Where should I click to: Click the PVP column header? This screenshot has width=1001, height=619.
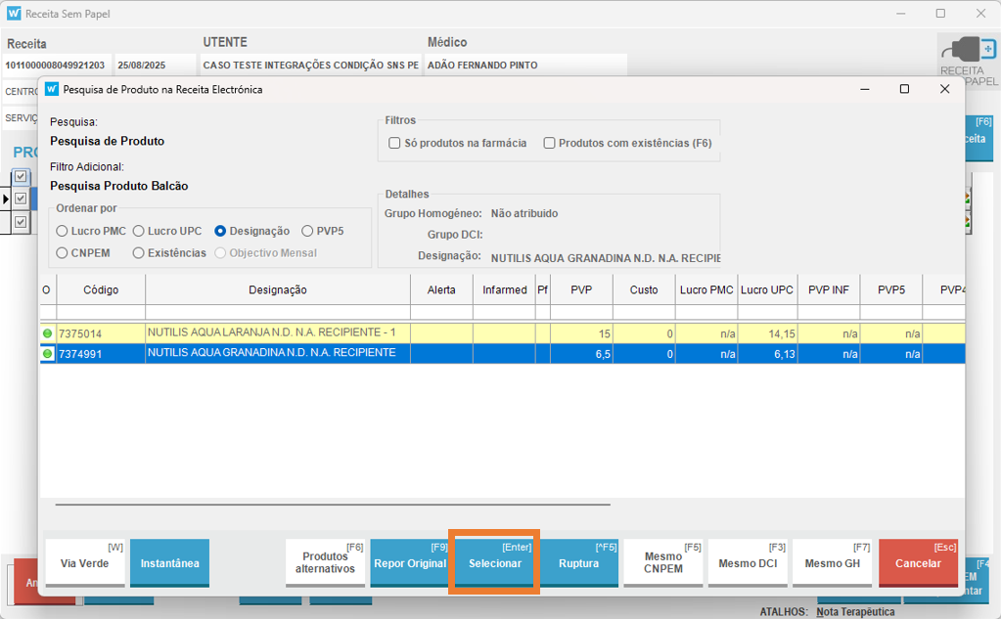coord(581,289)
